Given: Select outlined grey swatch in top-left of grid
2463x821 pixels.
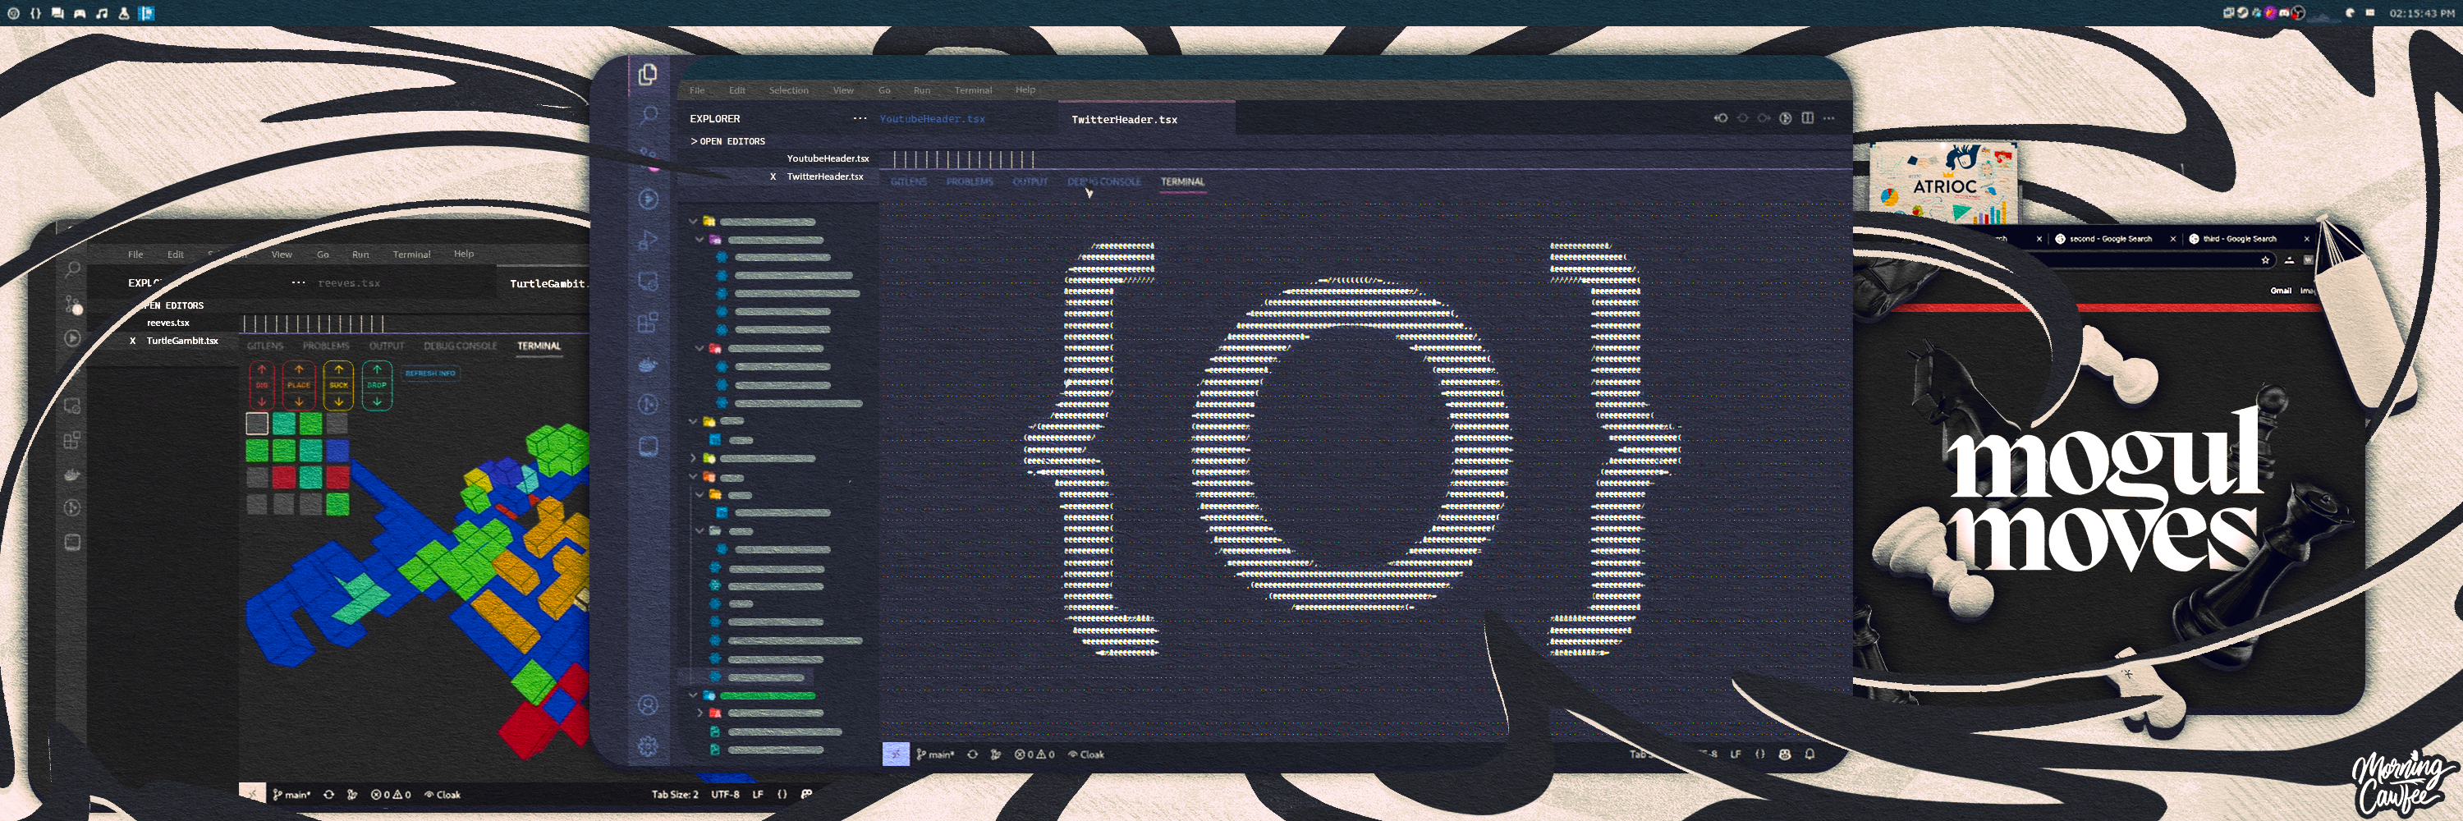Looking at the screenshot, I should click(x=257, y=423).
